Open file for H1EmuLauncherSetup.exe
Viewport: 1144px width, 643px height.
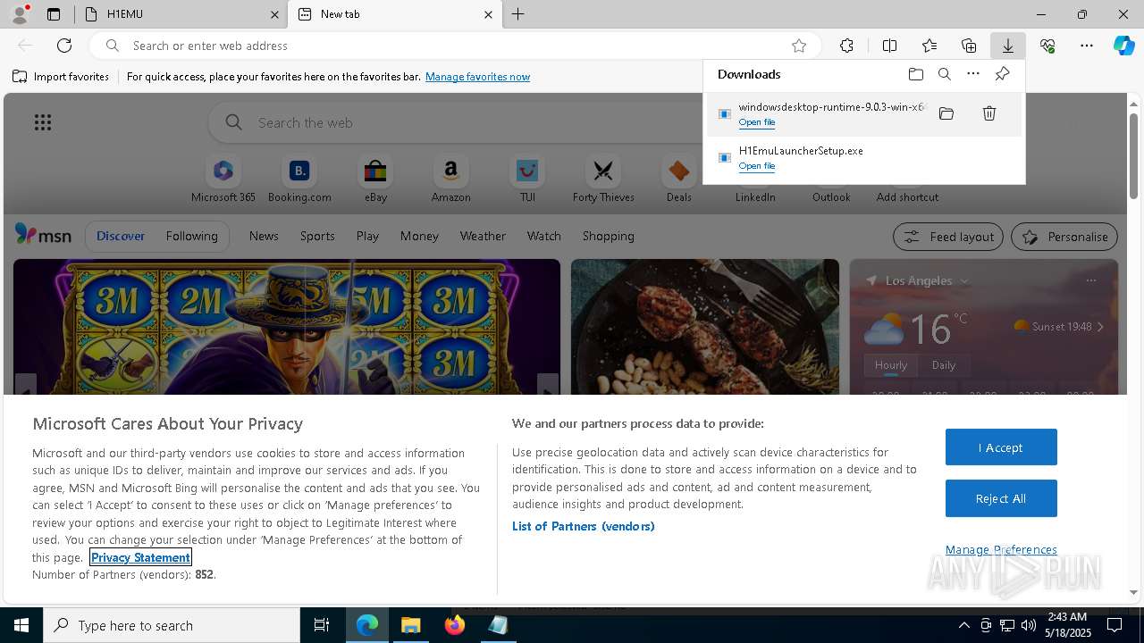757,166
